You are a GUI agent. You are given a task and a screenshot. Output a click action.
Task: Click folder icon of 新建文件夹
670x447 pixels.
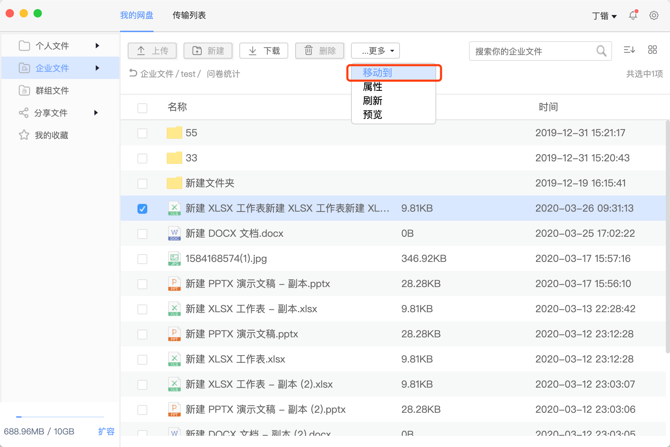174,183
